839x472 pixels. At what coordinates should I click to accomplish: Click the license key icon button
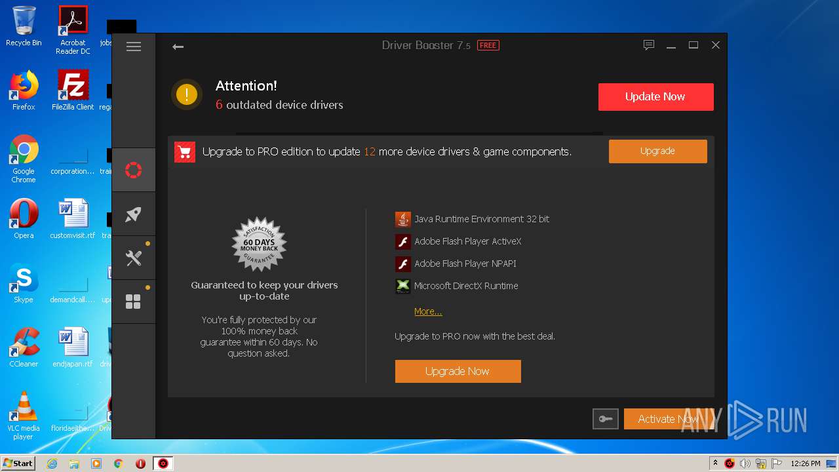click(605, 419)
